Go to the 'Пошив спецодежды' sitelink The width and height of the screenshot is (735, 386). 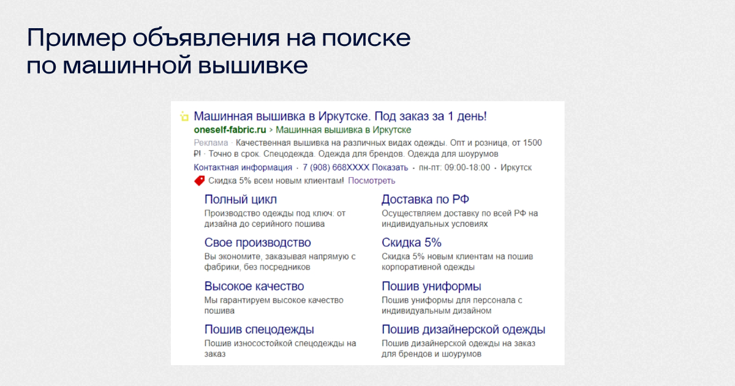tap(259, 330)
